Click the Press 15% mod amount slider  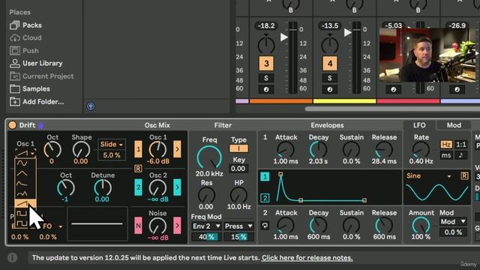238,237
